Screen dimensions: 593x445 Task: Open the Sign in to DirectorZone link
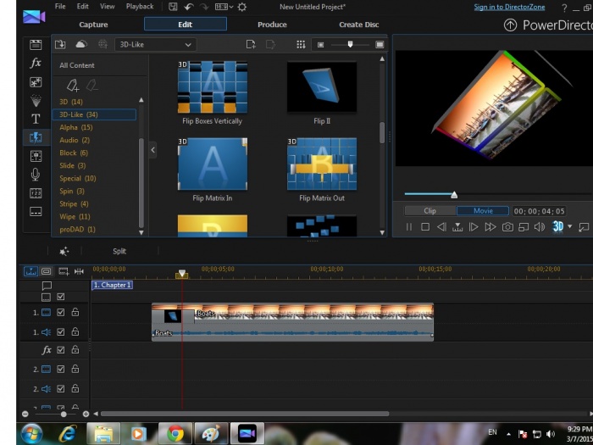point(512,7)
